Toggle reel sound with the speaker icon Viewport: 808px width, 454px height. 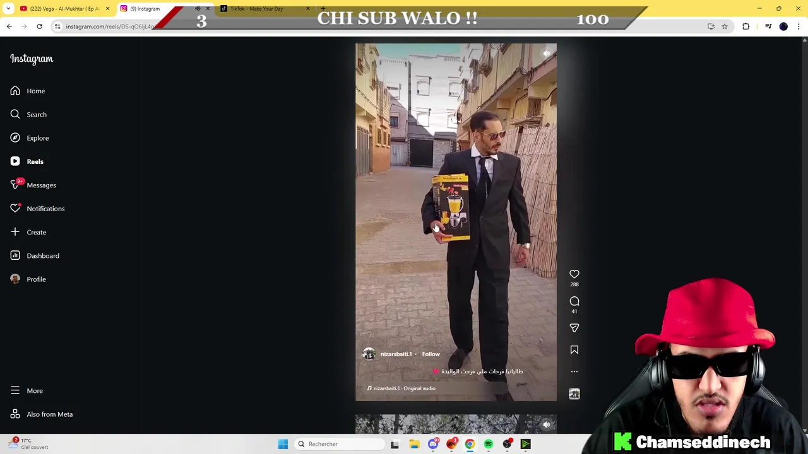point(547,54)
